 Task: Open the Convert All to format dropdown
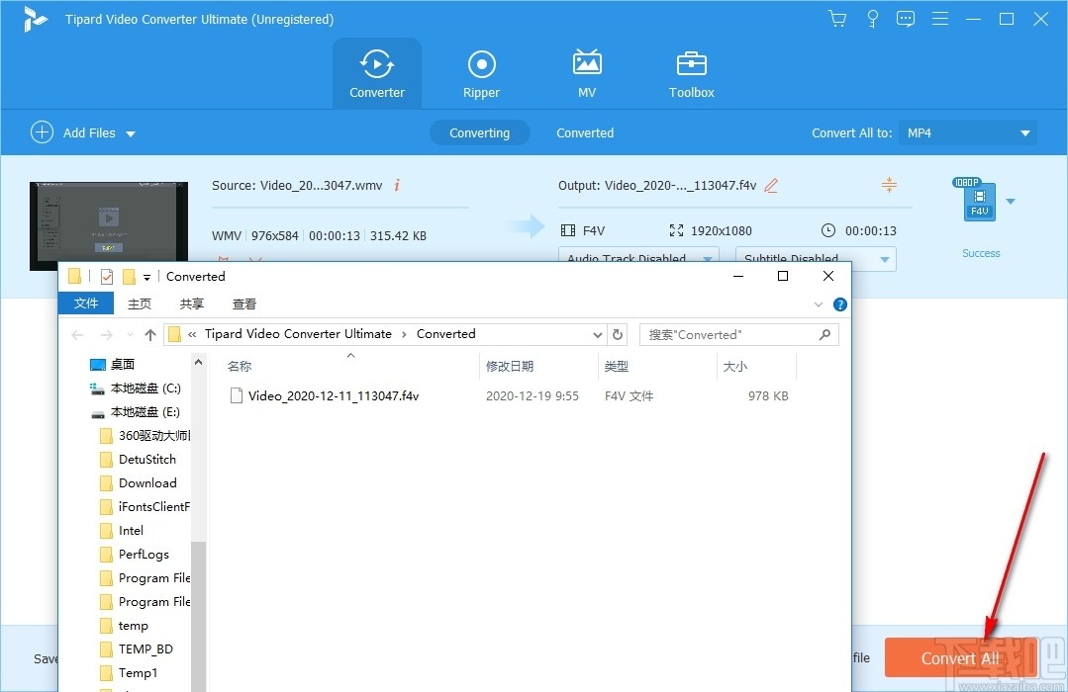(x=967, y=132)
